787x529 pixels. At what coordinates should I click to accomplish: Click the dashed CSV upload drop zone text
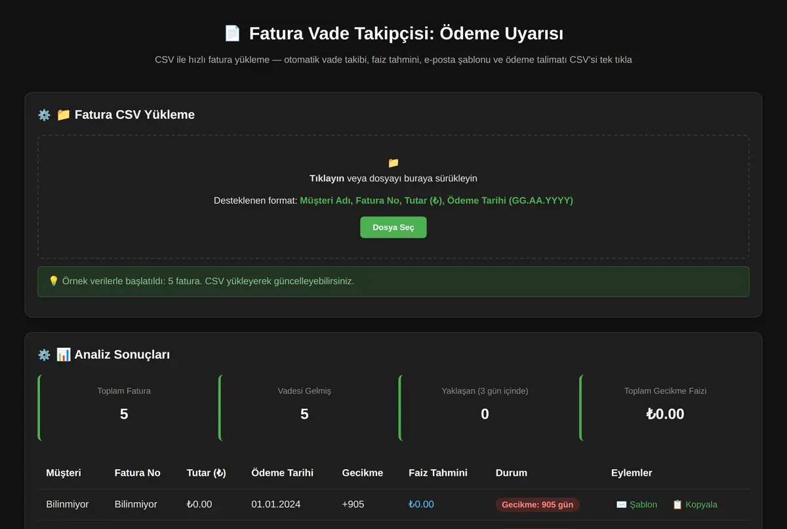(x=393, y=179)
